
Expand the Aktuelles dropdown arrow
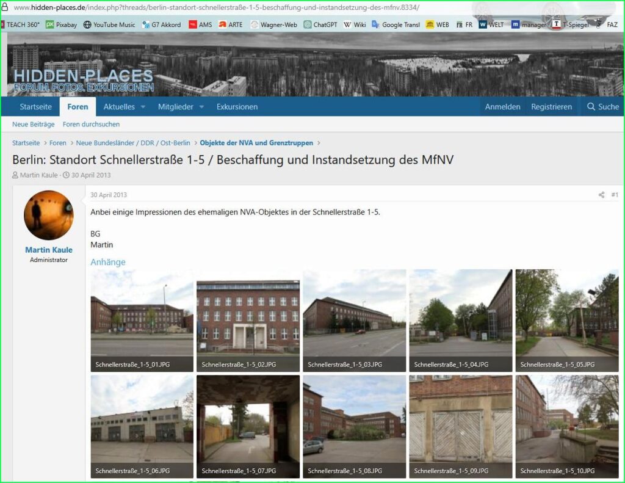coord(143,107)
